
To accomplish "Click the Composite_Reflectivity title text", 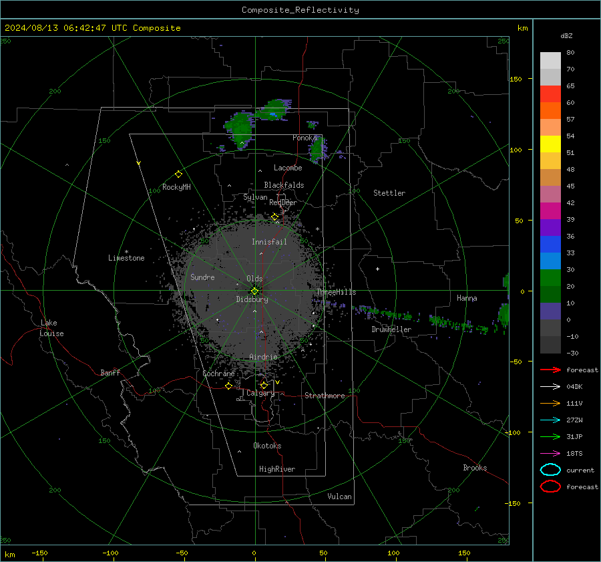I will pyautogui.click(x=300, y=10).
